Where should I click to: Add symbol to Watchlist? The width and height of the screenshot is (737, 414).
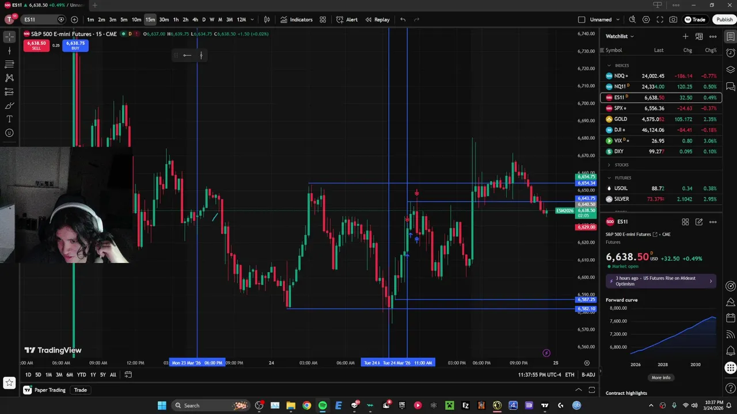pos(685,36)
